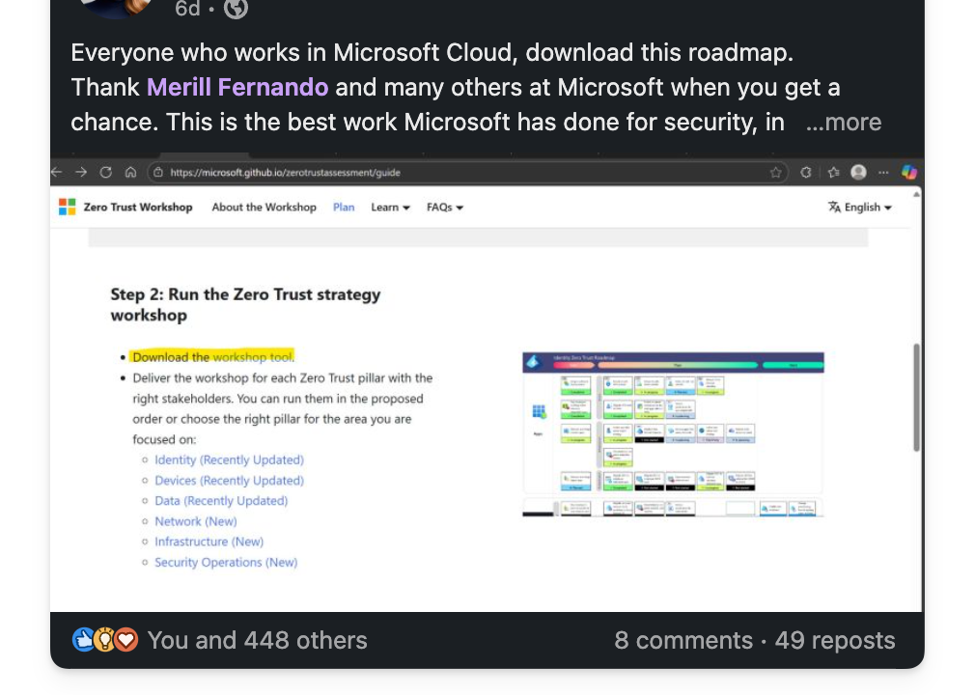Click the Copilot icon in browser toolbar

909,172
